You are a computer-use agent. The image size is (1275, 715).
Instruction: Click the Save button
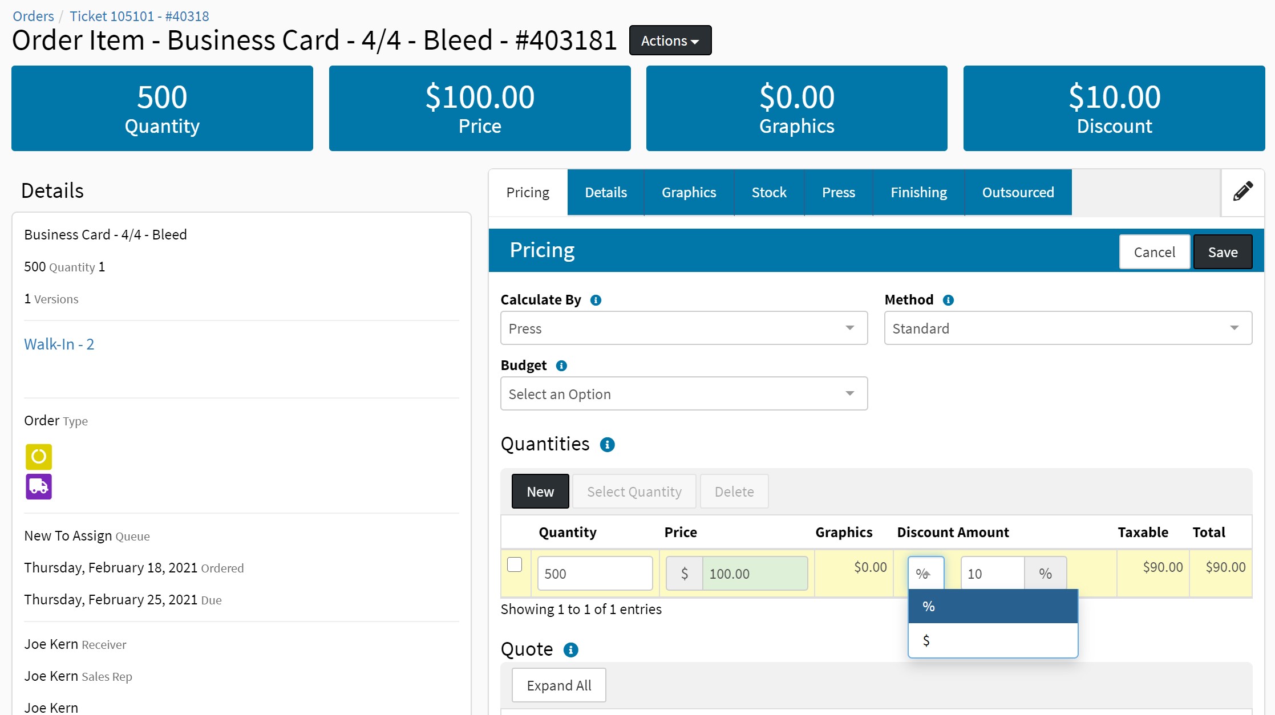pos(1223,252)
